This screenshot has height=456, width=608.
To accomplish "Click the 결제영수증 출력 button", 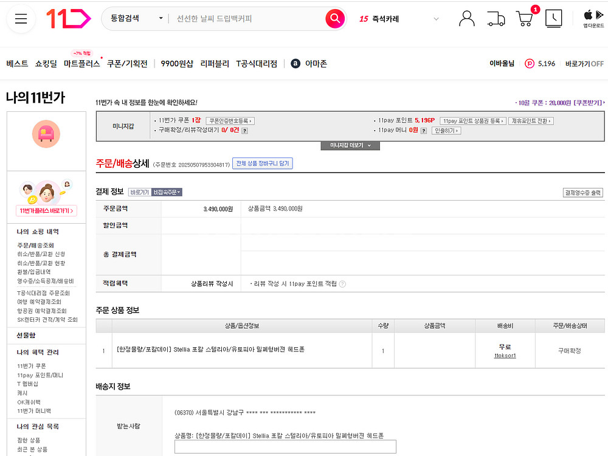I will (583, 193).
